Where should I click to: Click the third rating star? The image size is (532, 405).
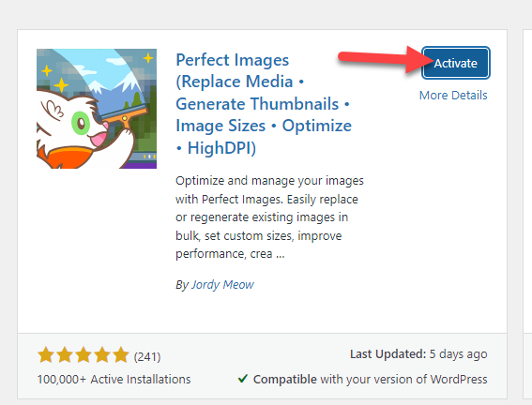pos(84,355)
